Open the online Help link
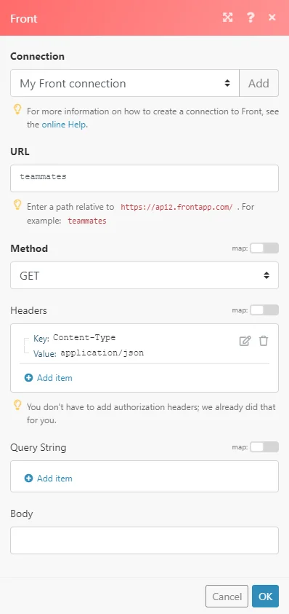This screenshot has height=614, width=289. click(64, 125)
